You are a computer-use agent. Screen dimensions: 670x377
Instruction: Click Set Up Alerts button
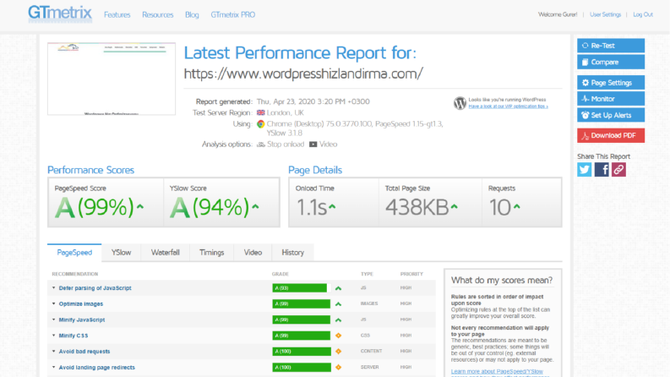point(611,115)
